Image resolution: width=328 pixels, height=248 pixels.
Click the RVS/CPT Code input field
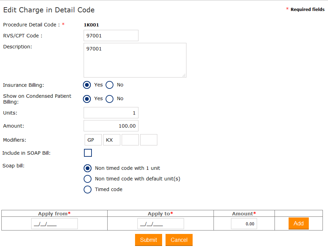tap(111, 36)
